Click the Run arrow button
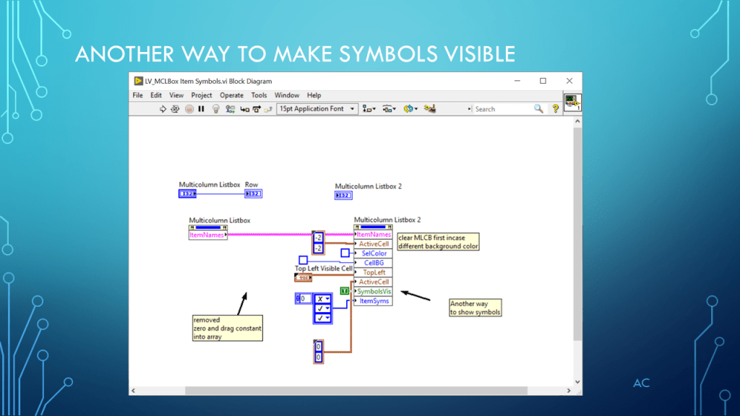 163,109
